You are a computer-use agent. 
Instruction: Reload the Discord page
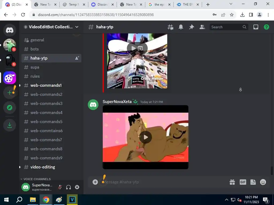pos(23,15)
